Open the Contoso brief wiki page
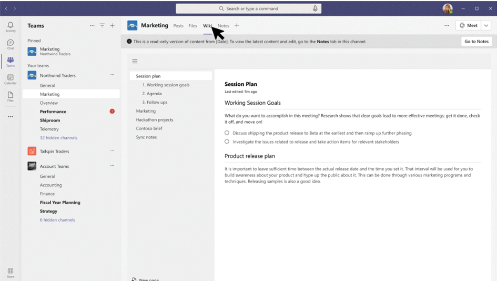The image size is (497, 281). 149,128
